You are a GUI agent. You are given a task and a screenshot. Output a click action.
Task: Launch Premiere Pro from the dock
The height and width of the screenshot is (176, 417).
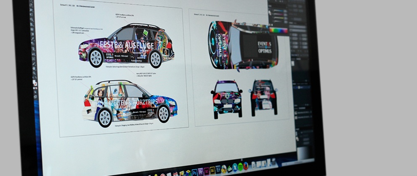pyautogui.click(x=201, y=172)
